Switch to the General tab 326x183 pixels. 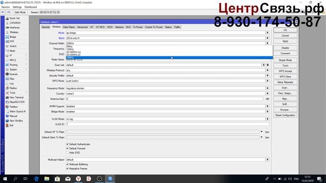tap(45, 27)
